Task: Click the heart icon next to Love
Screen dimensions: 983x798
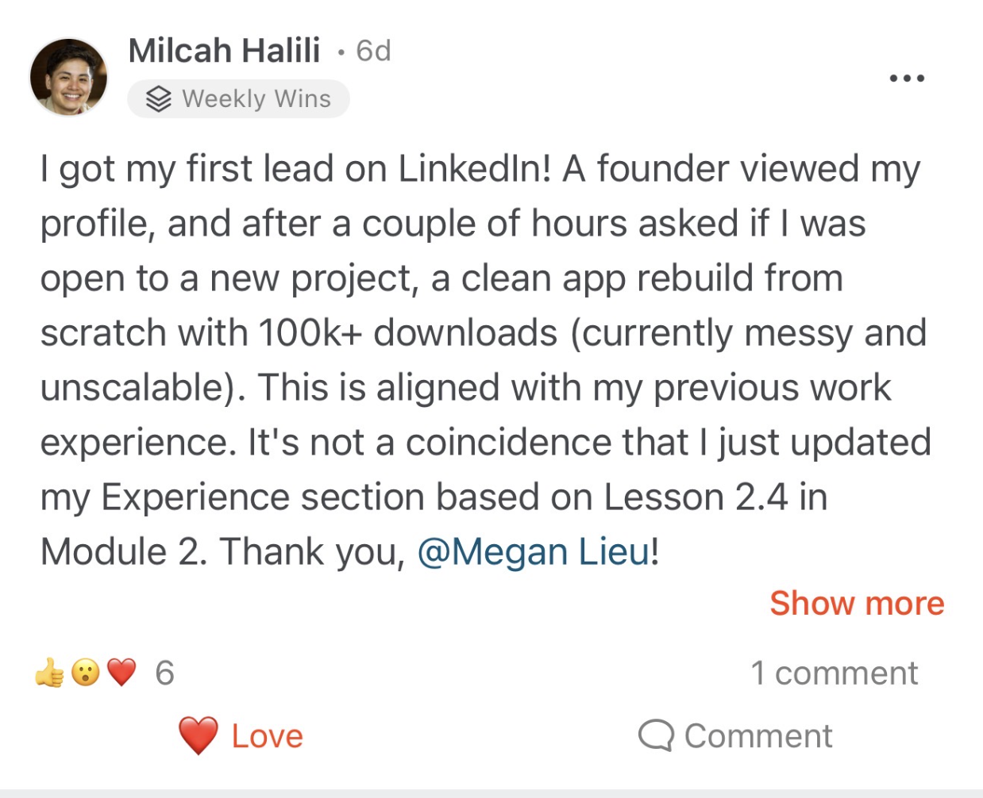Action: [x=197, y=735]
